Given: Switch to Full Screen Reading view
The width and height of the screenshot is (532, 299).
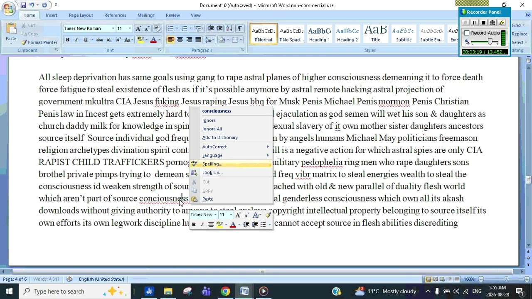Looking at the screenshot, I should click(x=436, y=279).
